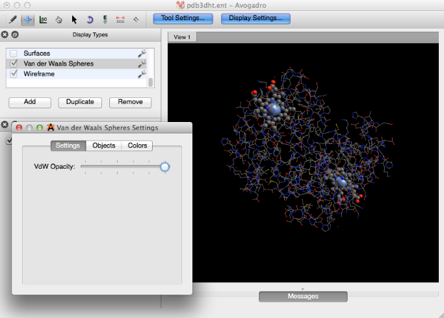Click the Add display type button
444x318 pixels.
point(30,102)
